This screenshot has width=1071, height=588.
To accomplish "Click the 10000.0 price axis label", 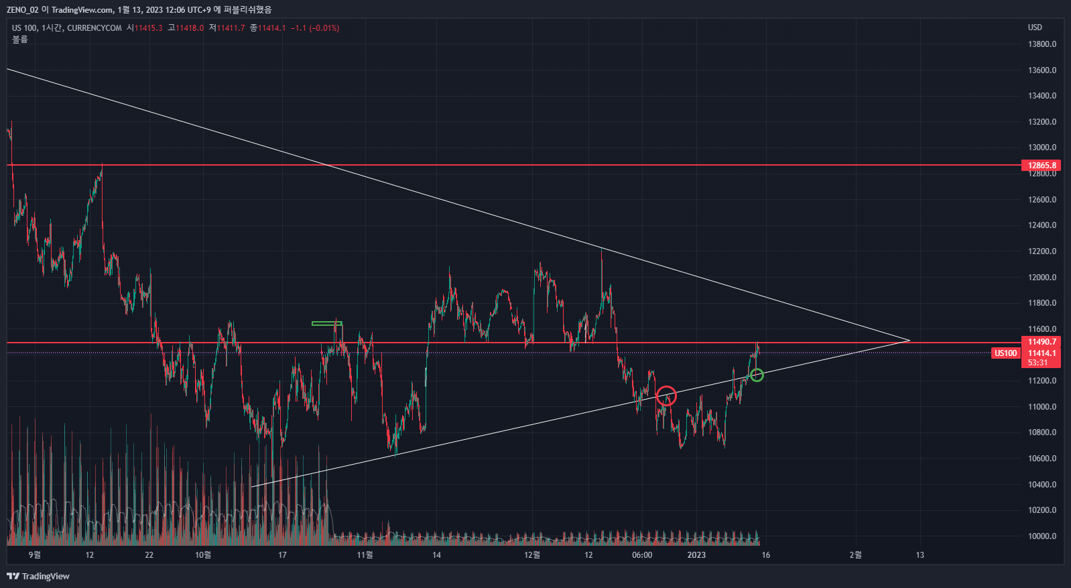I will point(1042,536).
